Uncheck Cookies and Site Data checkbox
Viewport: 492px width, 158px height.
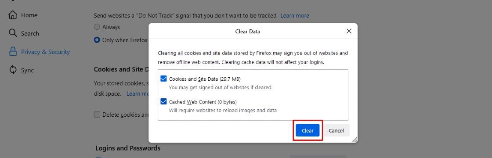[x=163, y=79]
